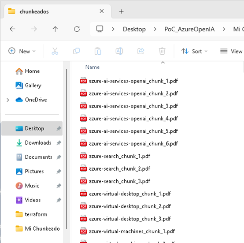This screenshot has height=243, width=244.
Task: Select azure-ai-services-openai_chunk_5.pdf
Action: point(129,131)
